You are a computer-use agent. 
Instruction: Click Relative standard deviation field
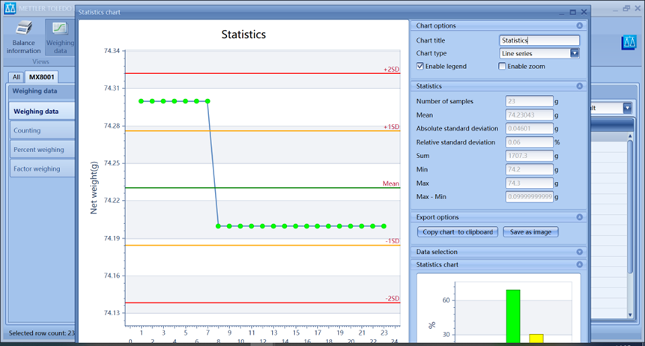(x=529, y=142)
